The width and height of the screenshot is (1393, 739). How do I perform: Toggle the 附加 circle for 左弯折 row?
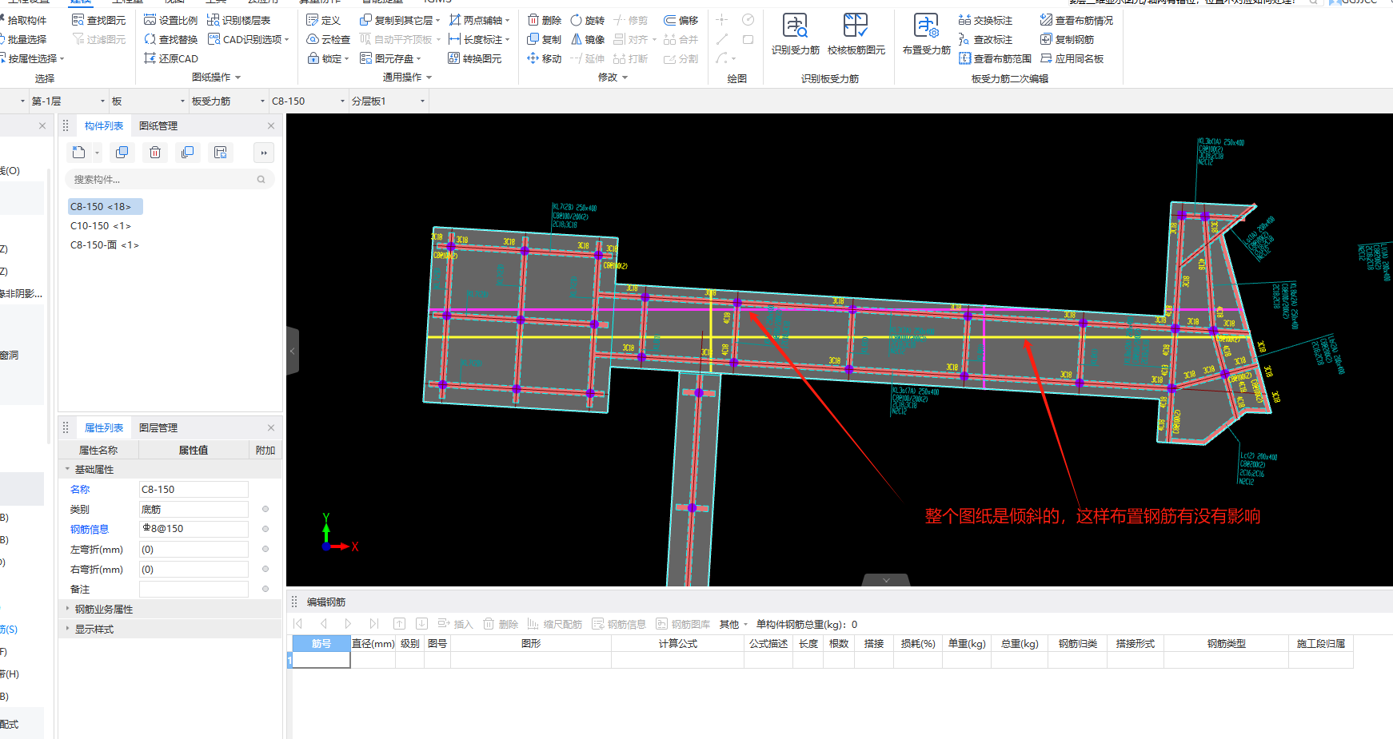[x=265, y=549]
